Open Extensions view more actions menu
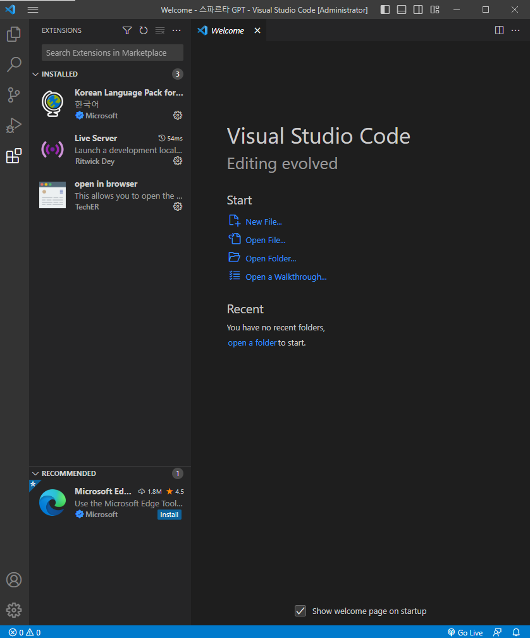Viewport: 530px width, 638px height. point(176,30)
